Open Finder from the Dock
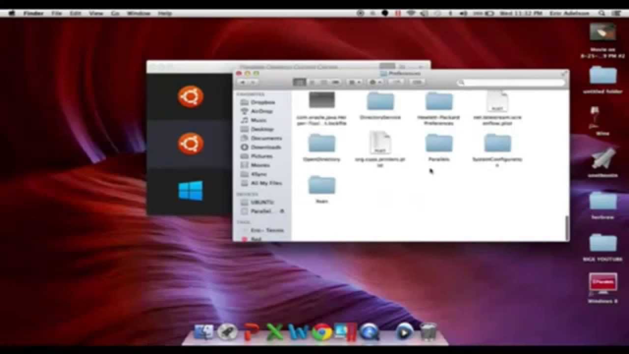Viewport: 629px width, 354px height. point(203,332)
